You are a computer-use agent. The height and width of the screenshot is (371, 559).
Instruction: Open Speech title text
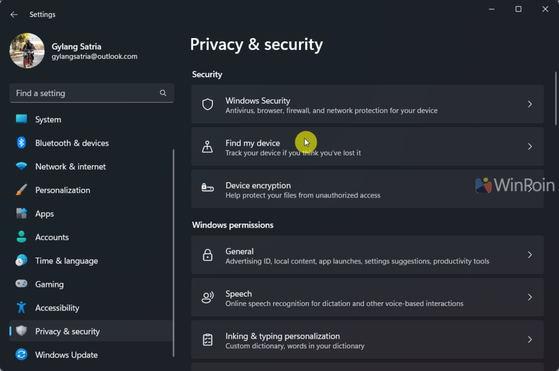(x=239, y=294)
